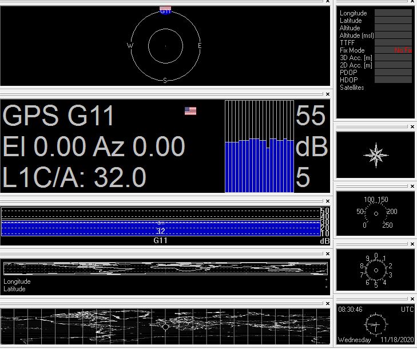Click the position circle marker on world map
This screenshot has height=349, width=417.
[165, 327]
